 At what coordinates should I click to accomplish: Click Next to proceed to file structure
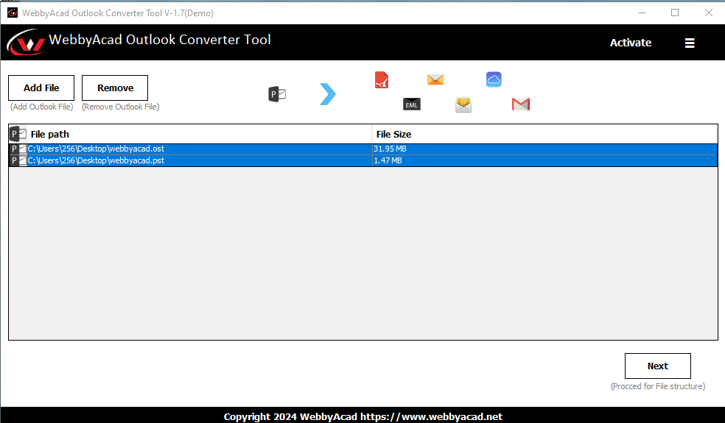click(657, 366)
